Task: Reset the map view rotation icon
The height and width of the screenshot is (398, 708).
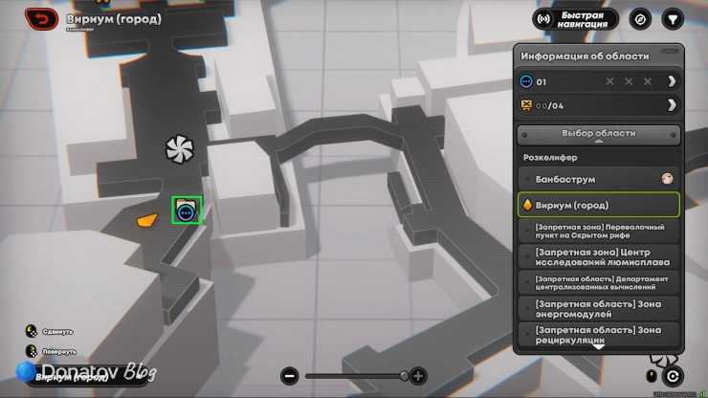Action: pyautogui.click(x=673, y=376)
